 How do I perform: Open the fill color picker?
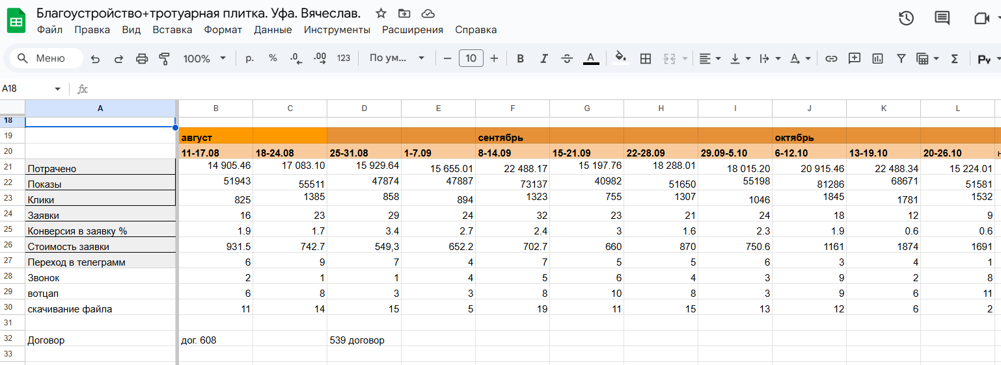(621, 58)
